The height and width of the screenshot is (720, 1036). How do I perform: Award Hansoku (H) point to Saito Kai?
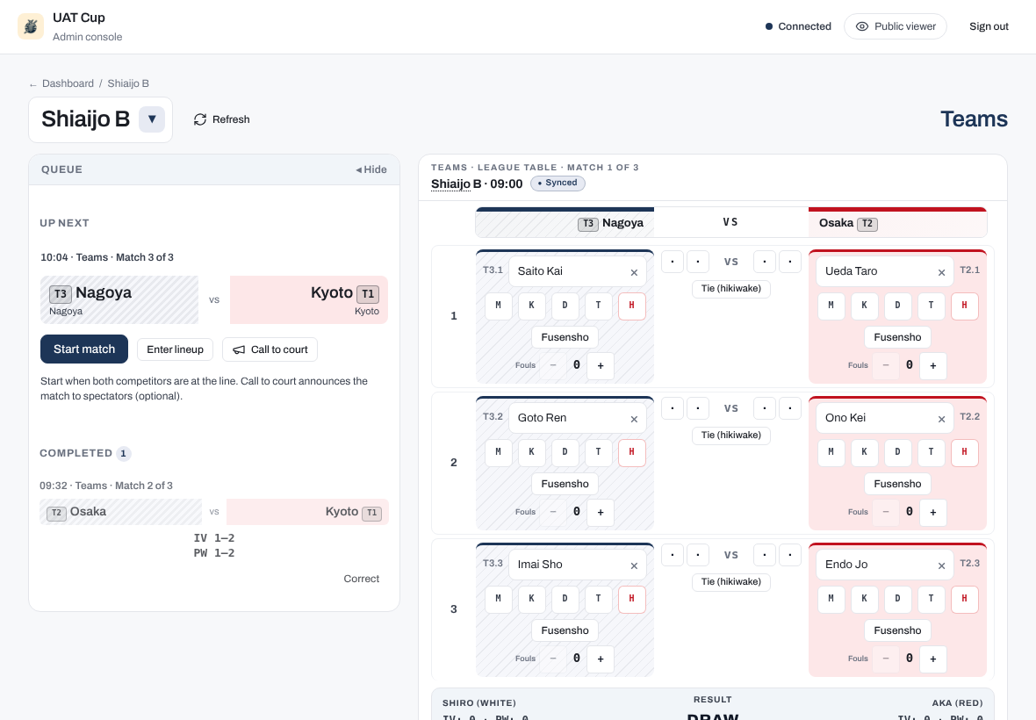631,306
